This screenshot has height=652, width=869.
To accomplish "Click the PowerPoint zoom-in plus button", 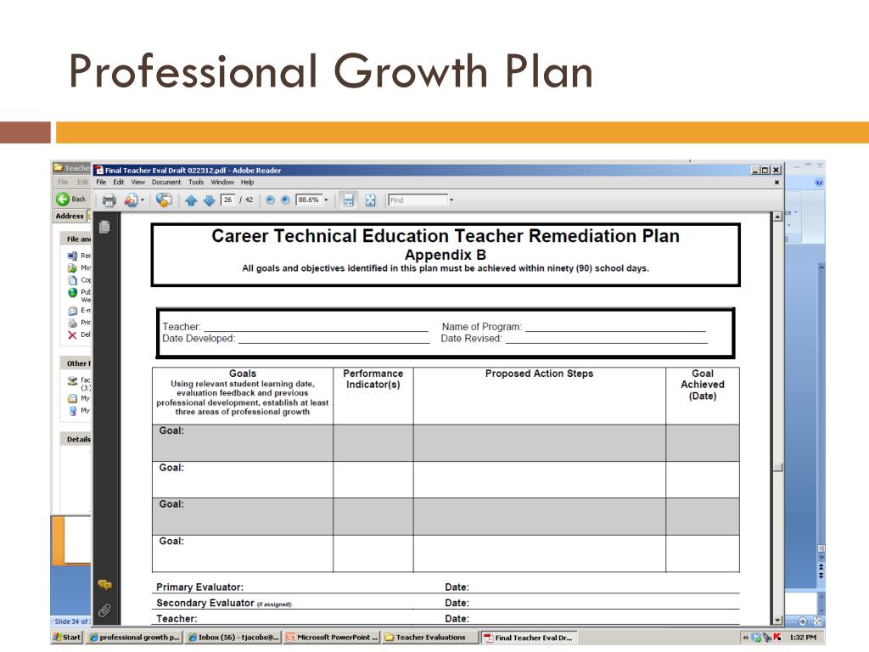I will (803, 621).
